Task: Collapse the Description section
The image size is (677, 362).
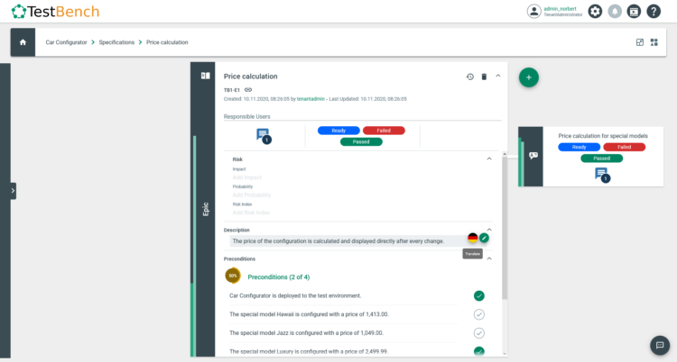Action: 489,230
